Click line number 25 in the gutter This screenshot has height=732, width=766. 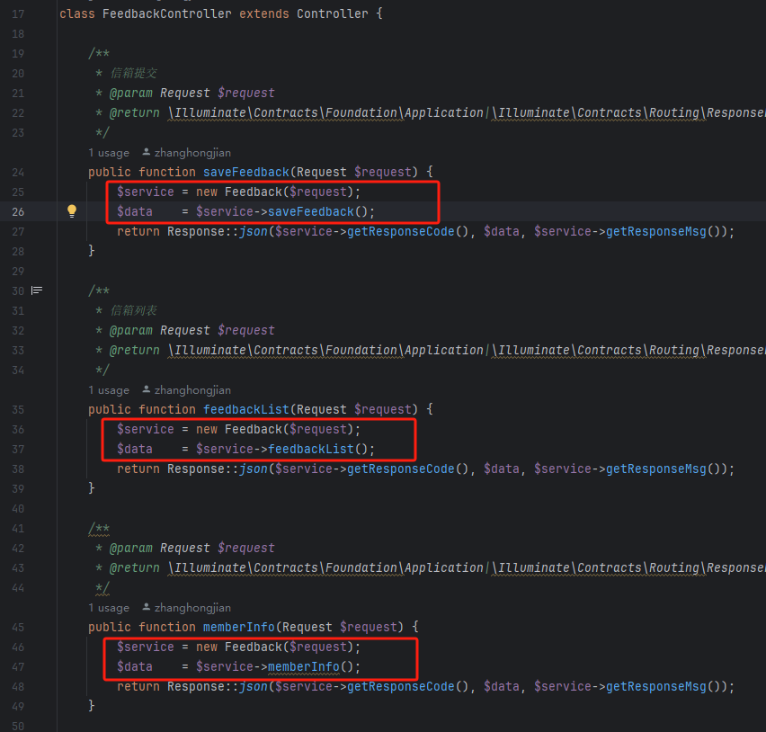point(18,192)
